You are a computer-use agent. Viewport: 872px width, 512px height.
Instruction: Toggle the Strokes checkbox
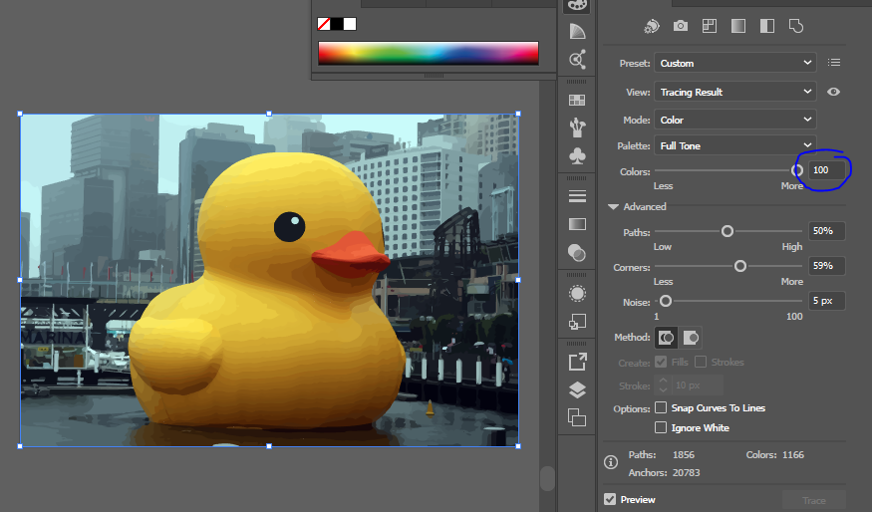pyautogui.click(x=701, y=362)
